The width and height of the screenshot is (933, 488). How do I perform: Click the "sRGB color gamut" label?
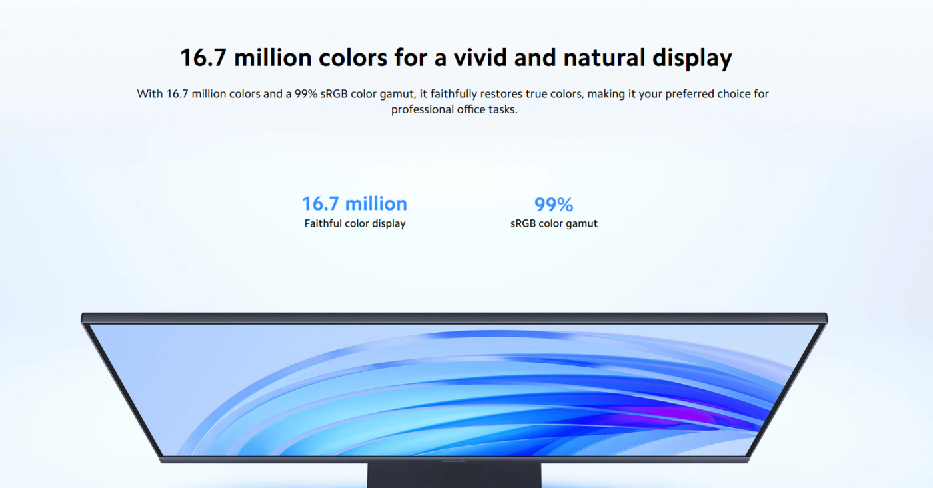tap(554, 224)
